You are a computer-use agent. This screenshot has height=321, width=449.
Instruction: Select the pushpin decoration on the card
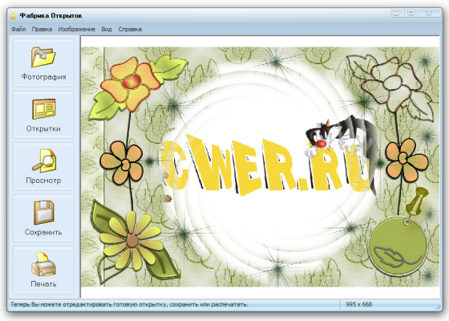point(417,201)
